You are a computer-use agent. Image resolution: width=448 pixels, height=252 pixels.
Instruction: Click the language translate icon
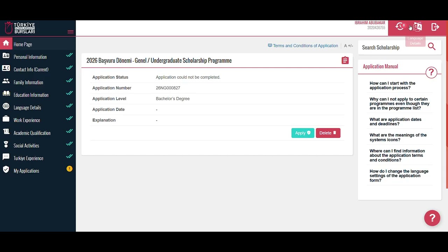(x=418, y=27)
